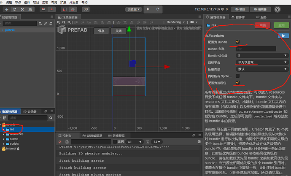Clear the console with red icon

(60, 142)
